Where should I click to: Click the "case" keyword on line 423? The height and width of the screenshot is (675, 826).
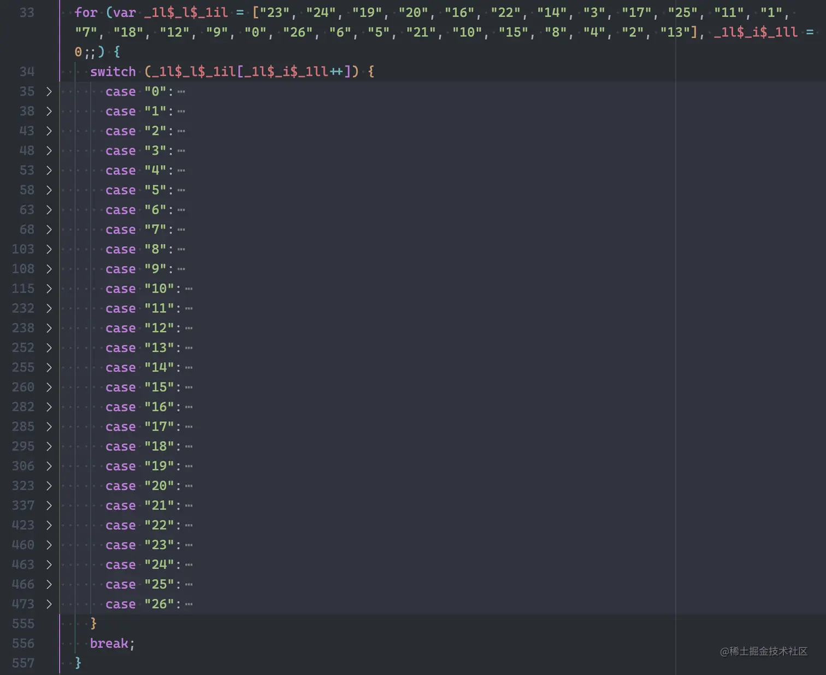pyautogui.click(x=121, y=525)
